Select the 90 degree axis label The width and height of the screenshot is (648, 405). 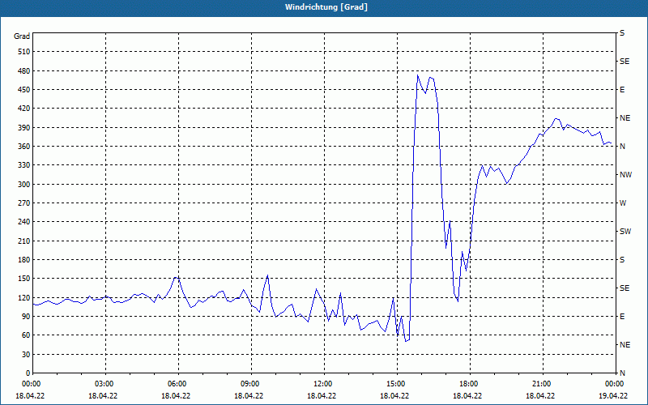coord(26,317)
